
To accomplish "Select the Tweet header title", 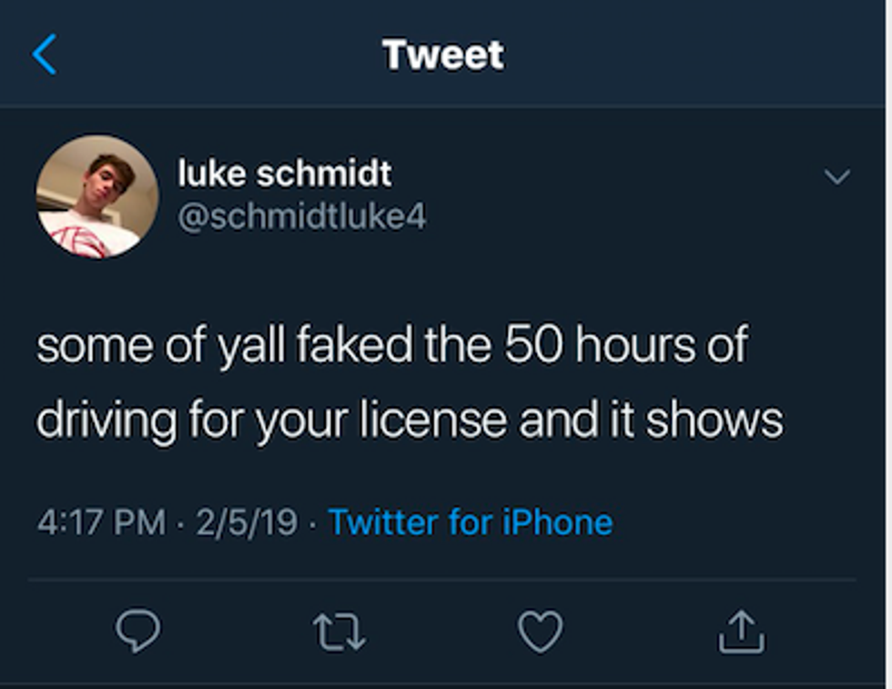I will 443,55.
